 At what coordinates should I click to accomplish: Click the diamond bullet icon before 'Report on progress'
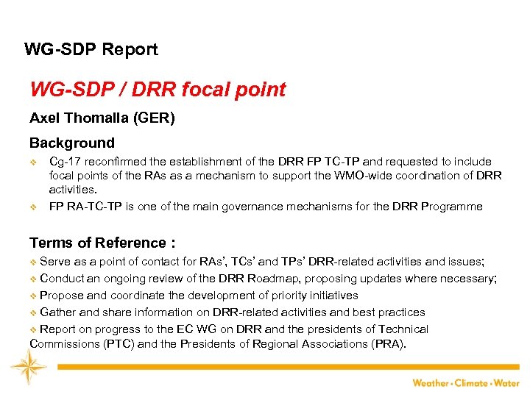coord(33,330)
